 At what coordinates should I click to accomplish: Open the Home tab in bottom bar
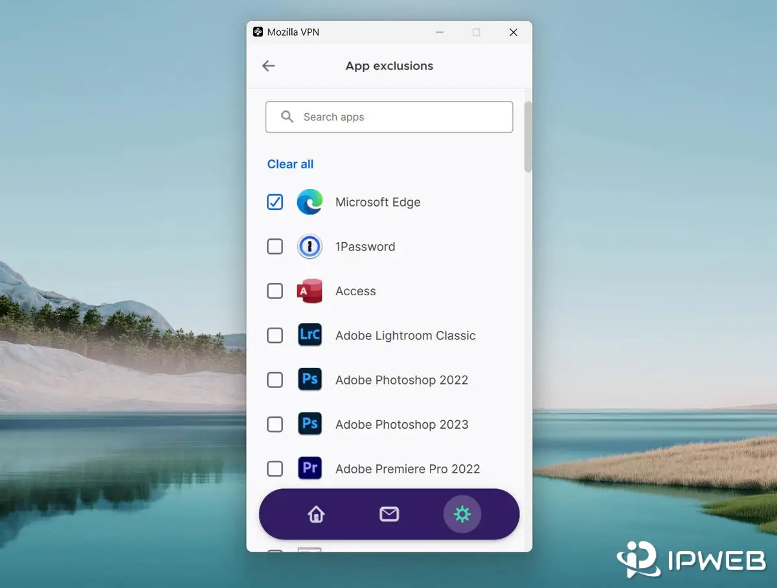pos(316,514)
